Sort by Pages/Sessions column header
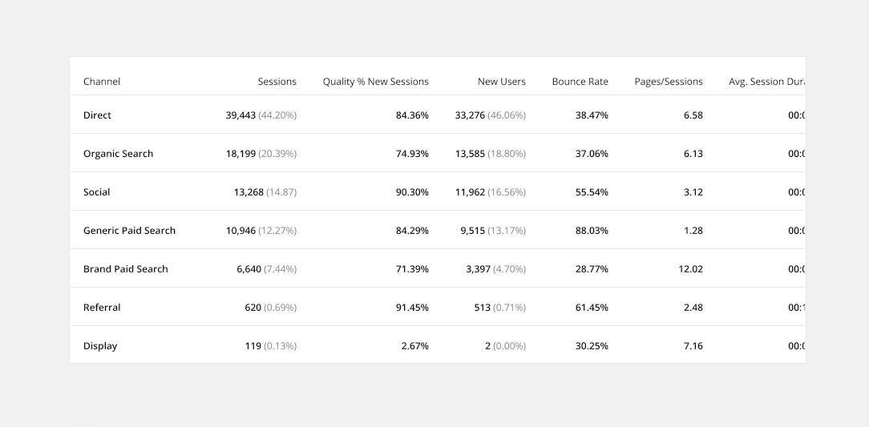 (x=669, y=82)
